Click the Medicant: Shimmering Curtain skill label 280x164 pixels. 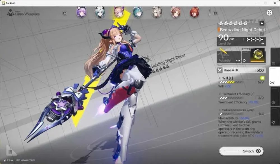pyautogui.click(x=238, y=110)
